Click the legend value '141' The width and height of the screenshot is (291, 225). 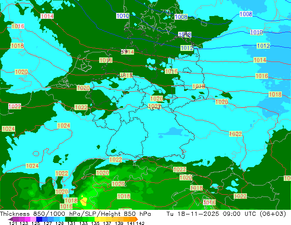click(x=131, y=223)
